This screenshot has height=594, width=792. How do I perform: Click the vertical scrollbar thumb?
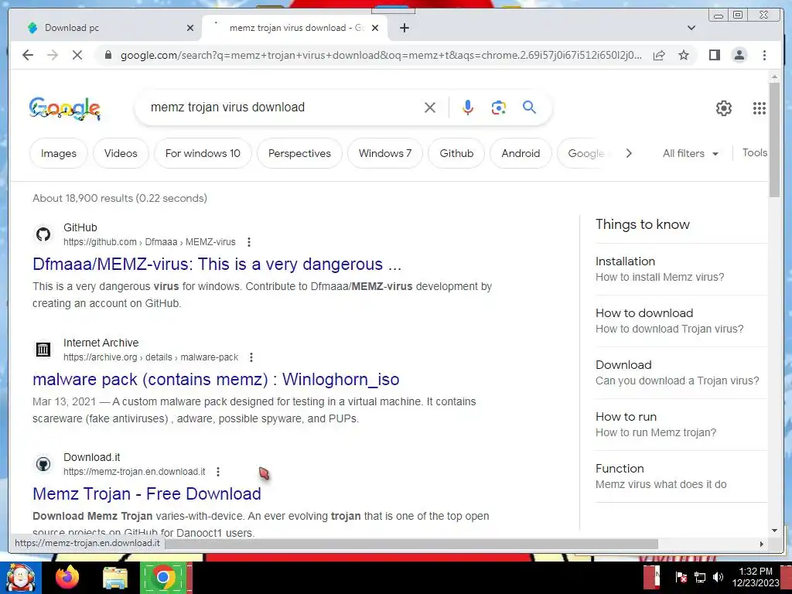pos(774,139)
